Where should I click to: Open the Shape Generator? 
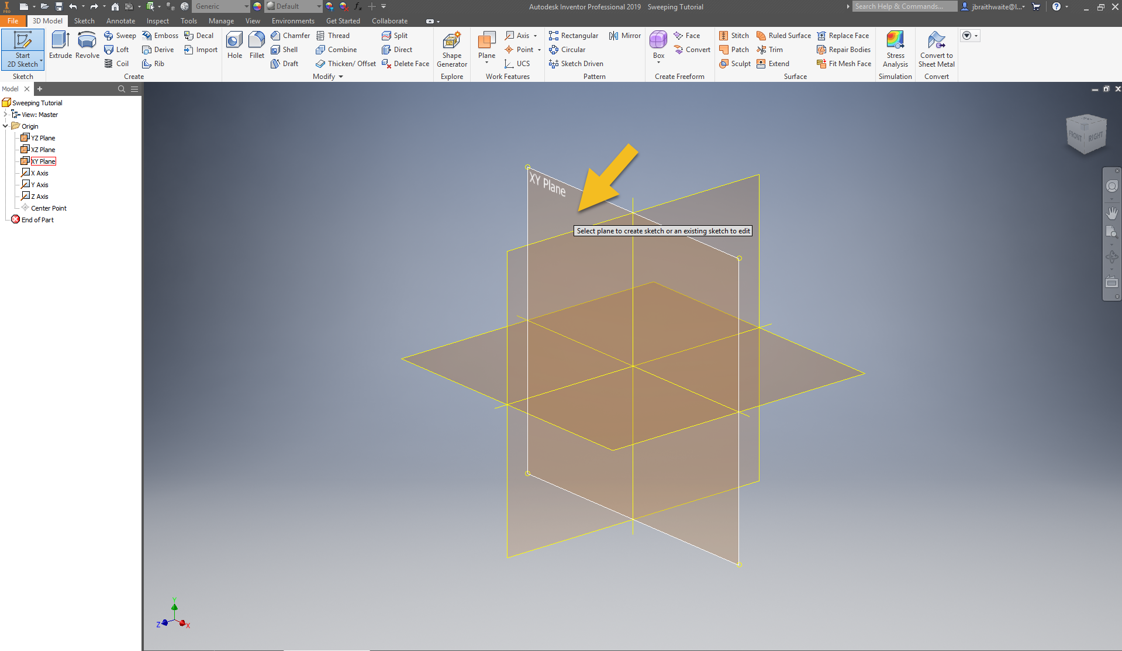451,49
